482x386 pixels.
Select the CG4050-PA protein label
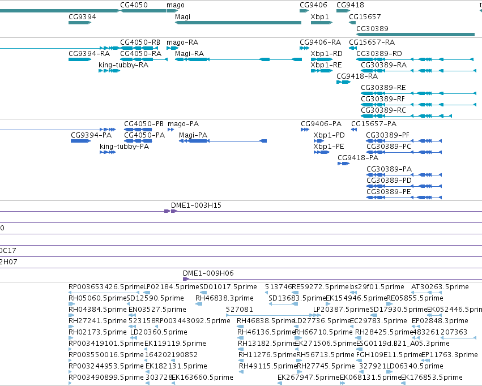pos(144,135)
